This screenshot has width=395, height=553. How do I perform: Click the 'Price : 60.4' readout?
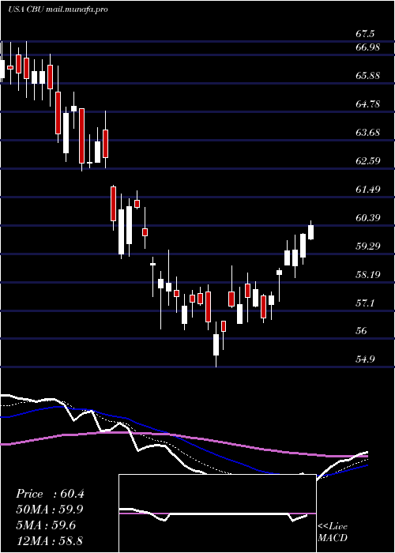(50, 494)
